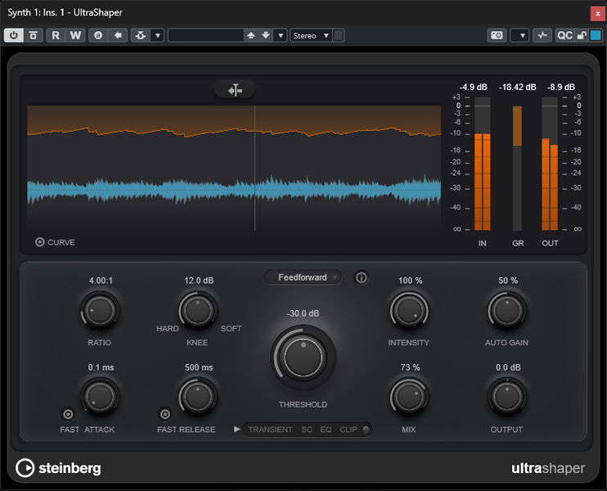
Task: Click the RELEASE knob
Action: pos(198,397)
